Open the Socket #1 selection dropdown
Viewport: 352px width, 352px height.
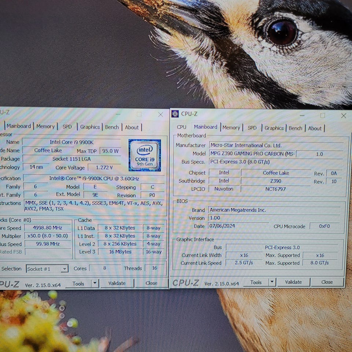pos(47,269)
